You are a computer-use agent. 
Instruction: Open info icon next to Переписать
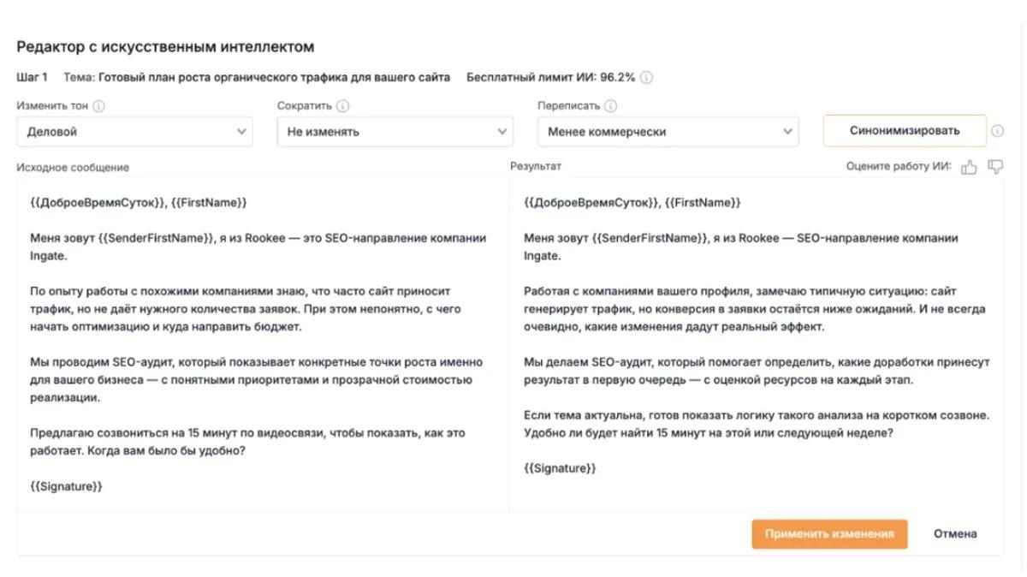(x=610, y=107)
